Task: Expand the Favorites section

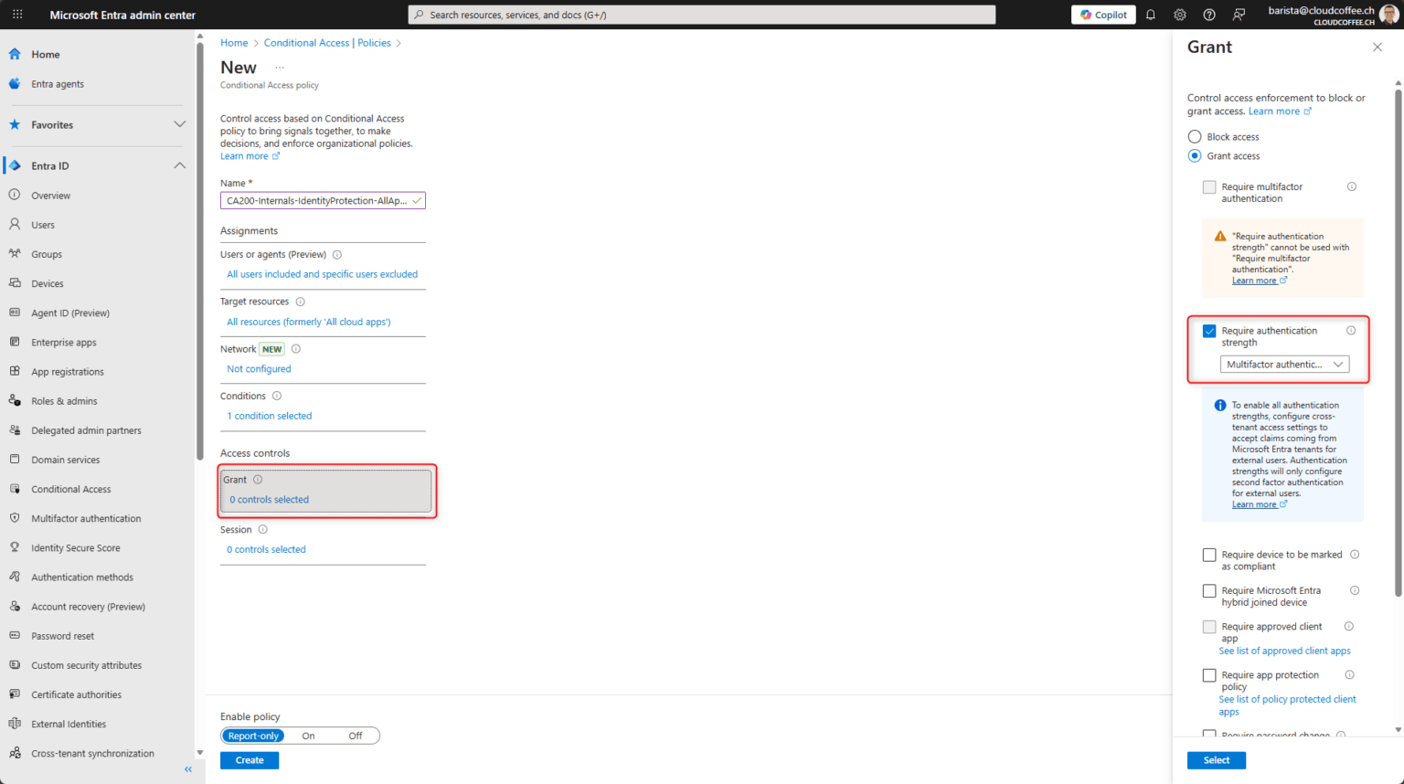Action: (x=179, y=124)
